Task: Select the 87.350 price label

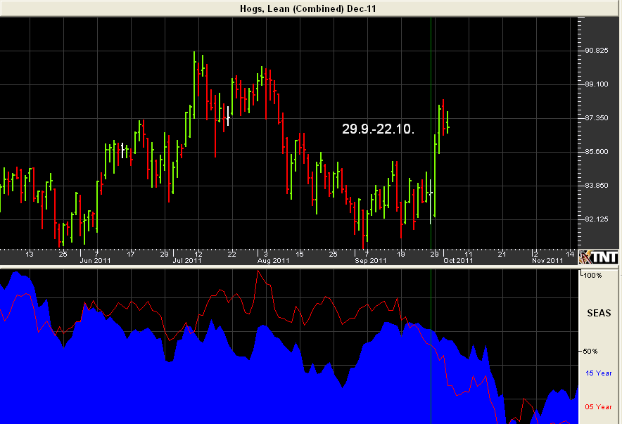Action: coord(596,117)
